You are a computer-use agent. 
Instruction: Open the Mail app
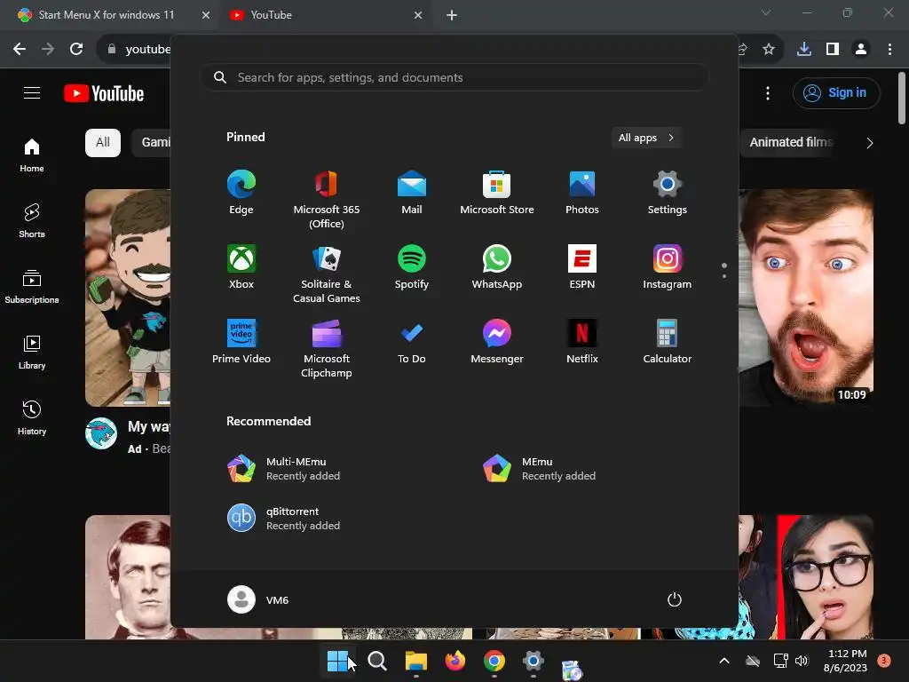tap(412, 193)
